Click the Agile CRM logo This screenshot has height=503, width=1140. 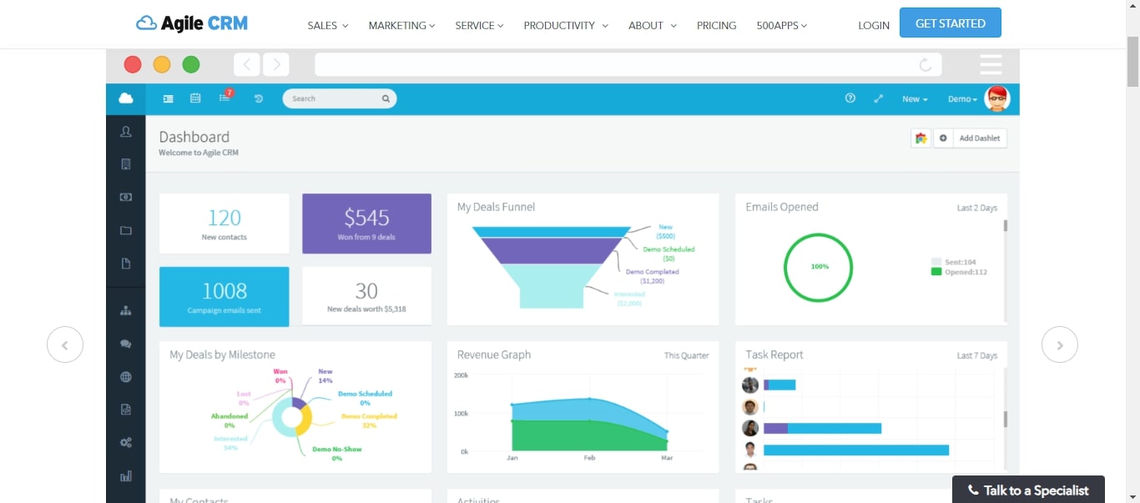click(192, 24)
